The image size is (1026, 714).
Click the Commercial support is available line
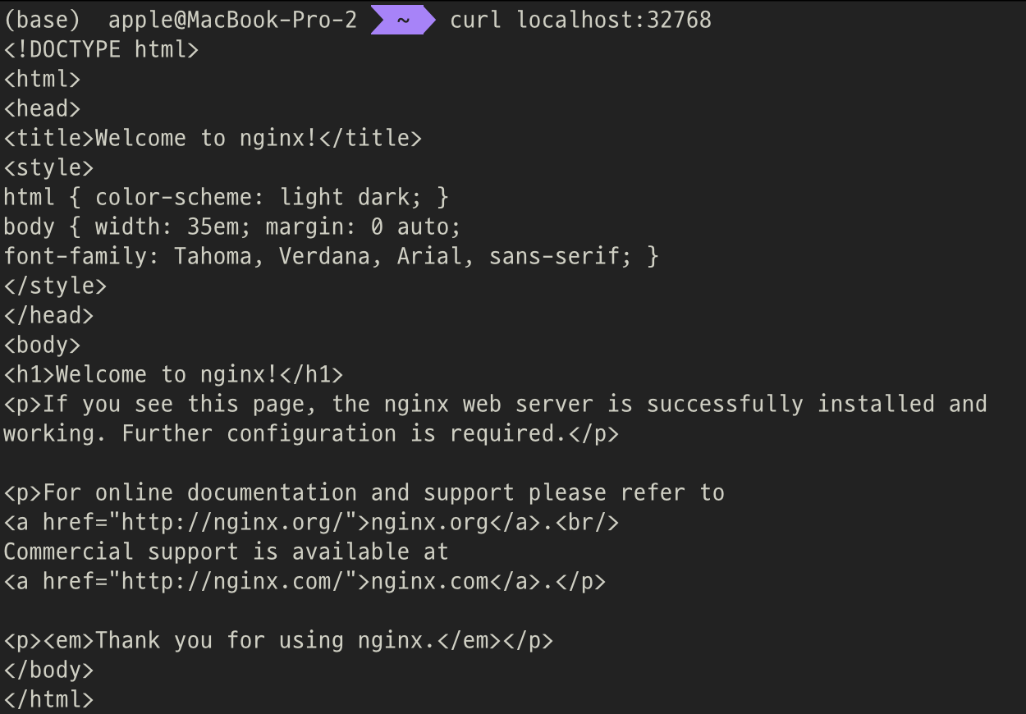(x=226, y=552)
